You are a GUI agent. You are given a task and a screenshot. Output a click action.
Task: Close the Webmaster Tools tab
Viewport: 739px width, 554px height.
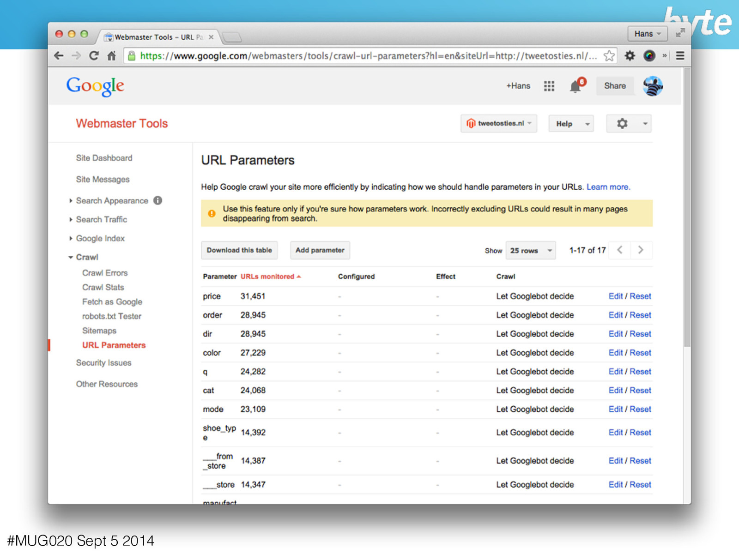coord(211,37)
